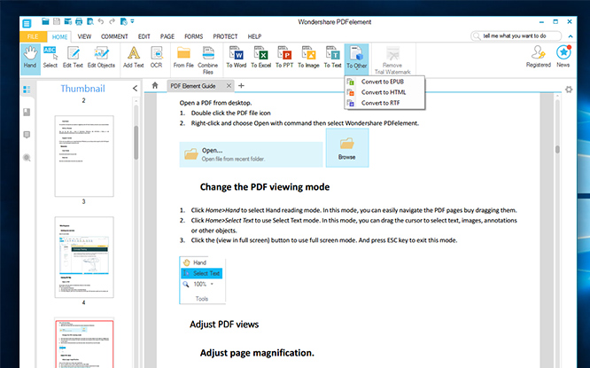Add a new tab with plus button
This screenshot has width=590, height=368.
(242, 85)
